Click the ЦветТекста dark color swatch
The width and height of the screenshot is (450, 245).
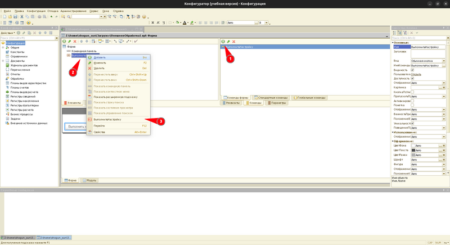[x=413, y=151]
